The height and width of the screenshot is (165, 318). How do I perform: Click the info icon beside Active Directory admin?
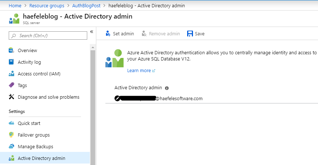point(167,88)
